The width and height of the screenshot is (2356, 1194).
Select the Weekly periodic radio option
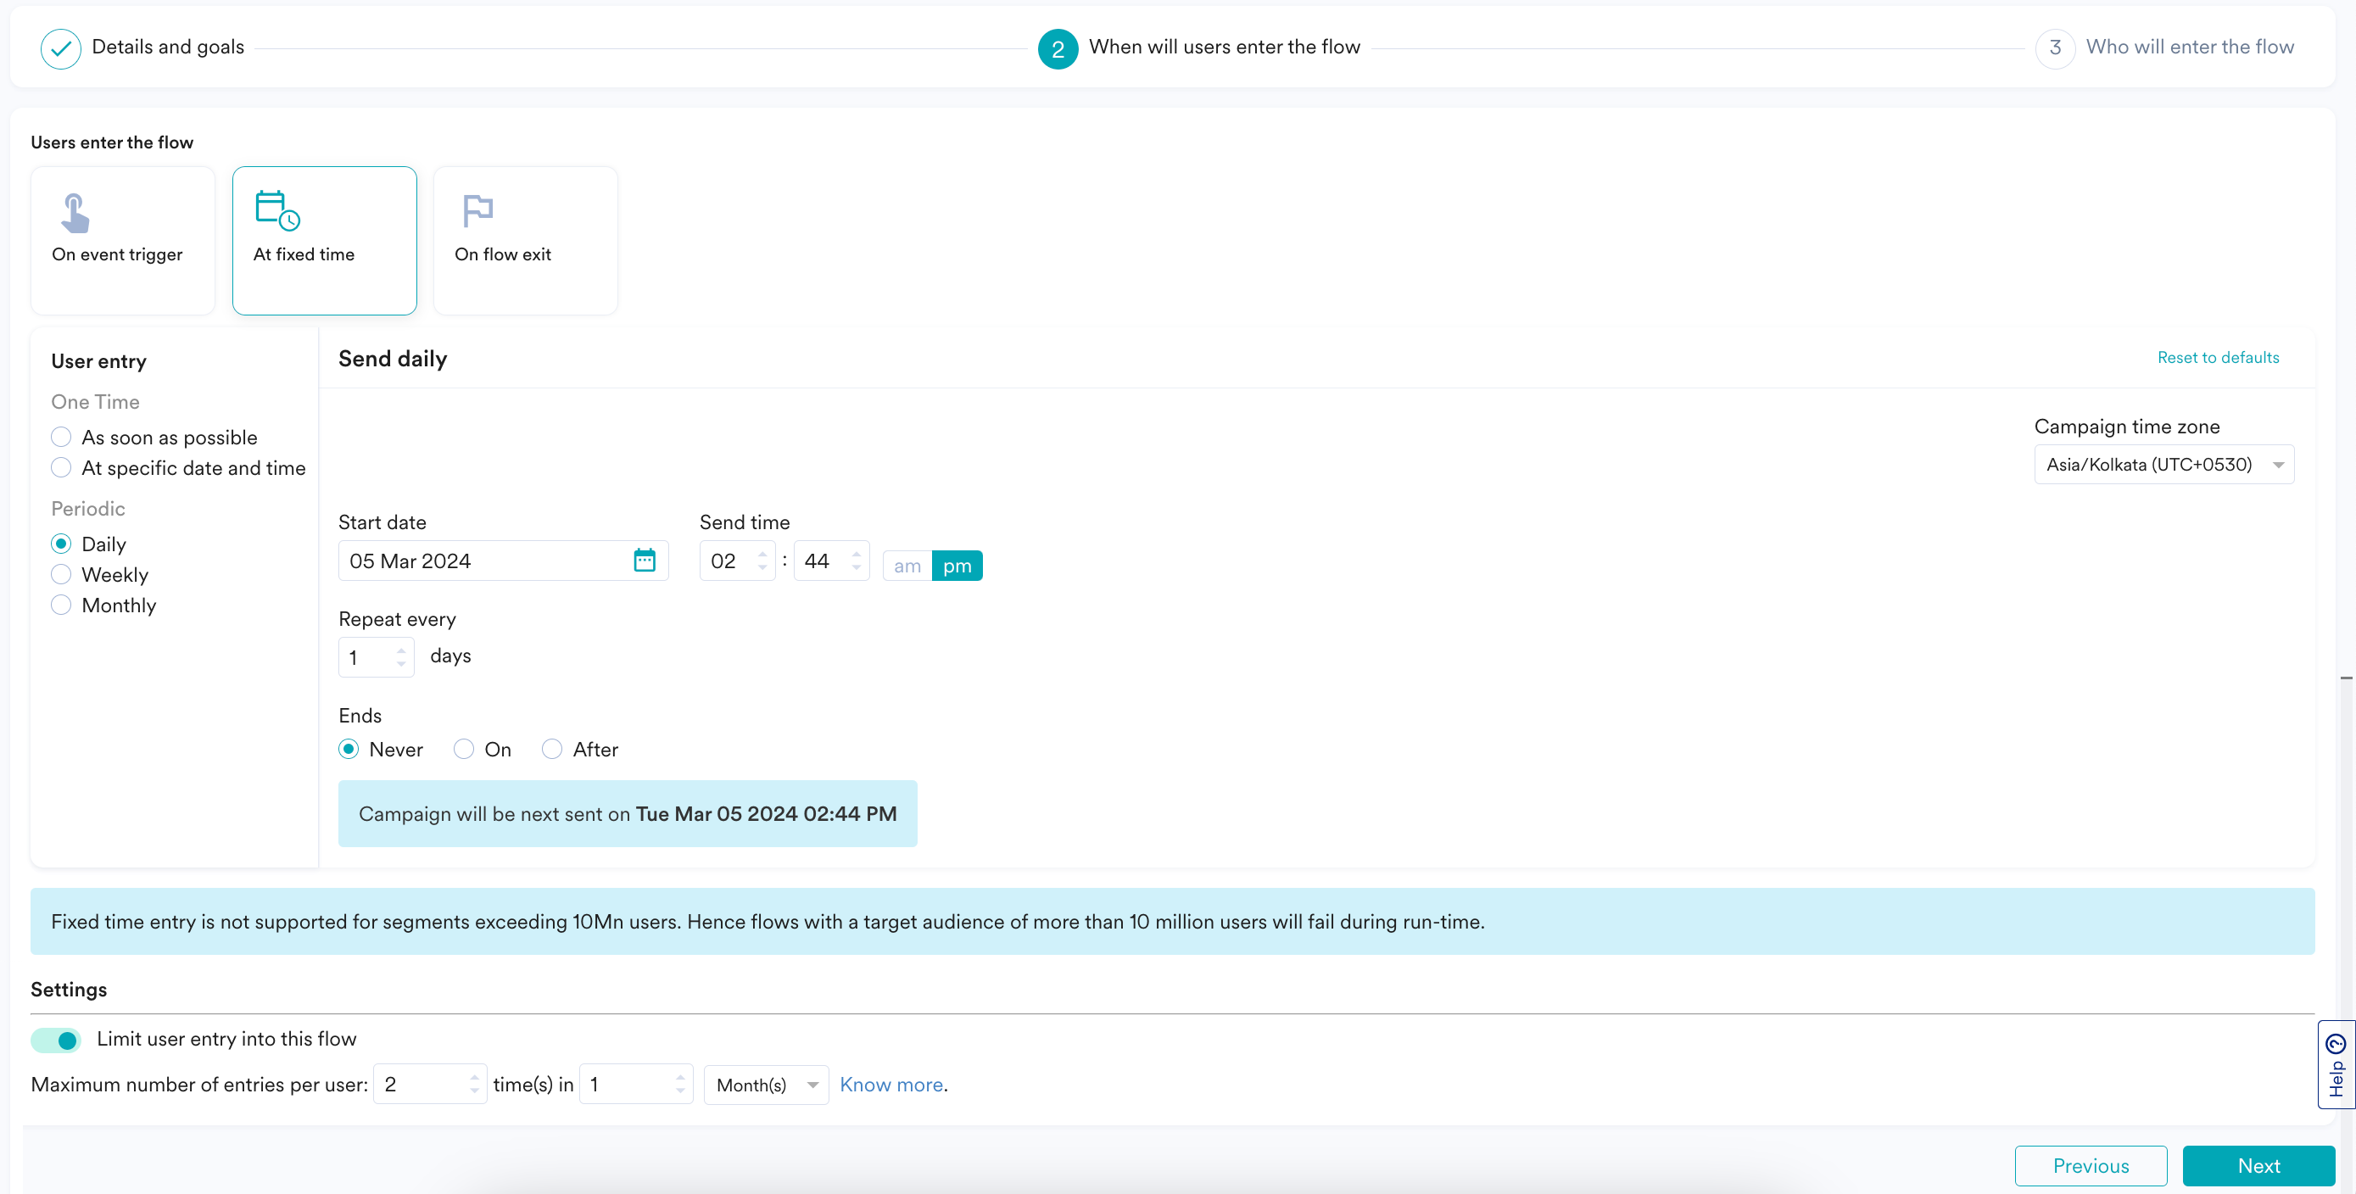[x=61, y=574]
